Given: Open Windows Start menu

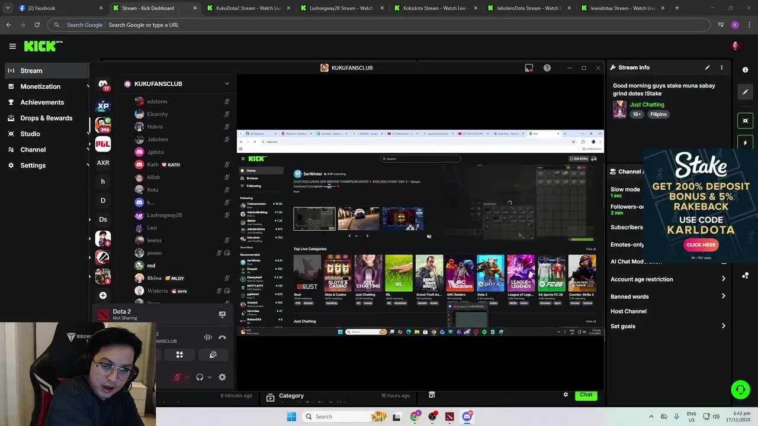Looking at the screenshot, I should [291, 417].
